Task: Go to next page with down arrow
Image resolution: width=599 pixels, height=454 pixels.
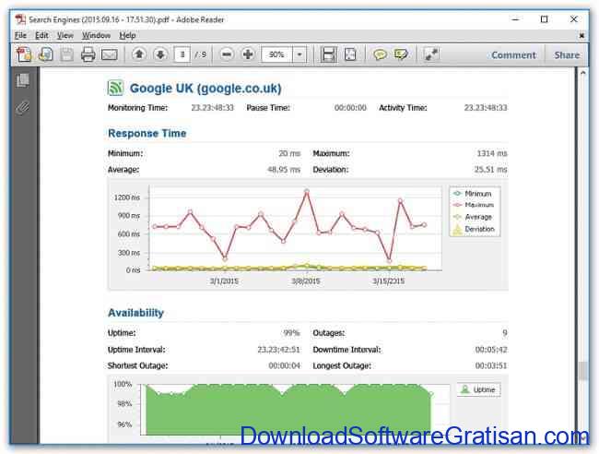Action: click(160, 54)
